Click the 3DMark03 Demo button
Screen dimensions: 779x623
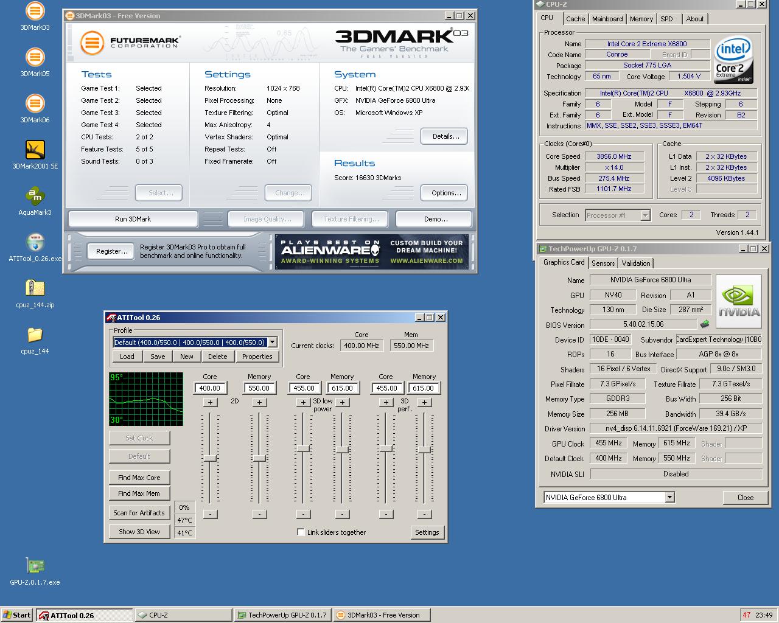pyautogui.click(x=435, y=219)
